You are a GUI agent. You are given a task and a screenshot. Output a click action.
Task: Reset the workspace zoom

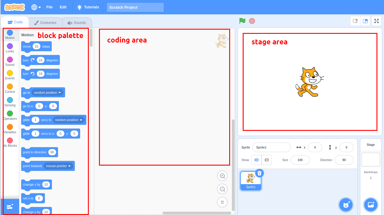[x=222, y=202]
